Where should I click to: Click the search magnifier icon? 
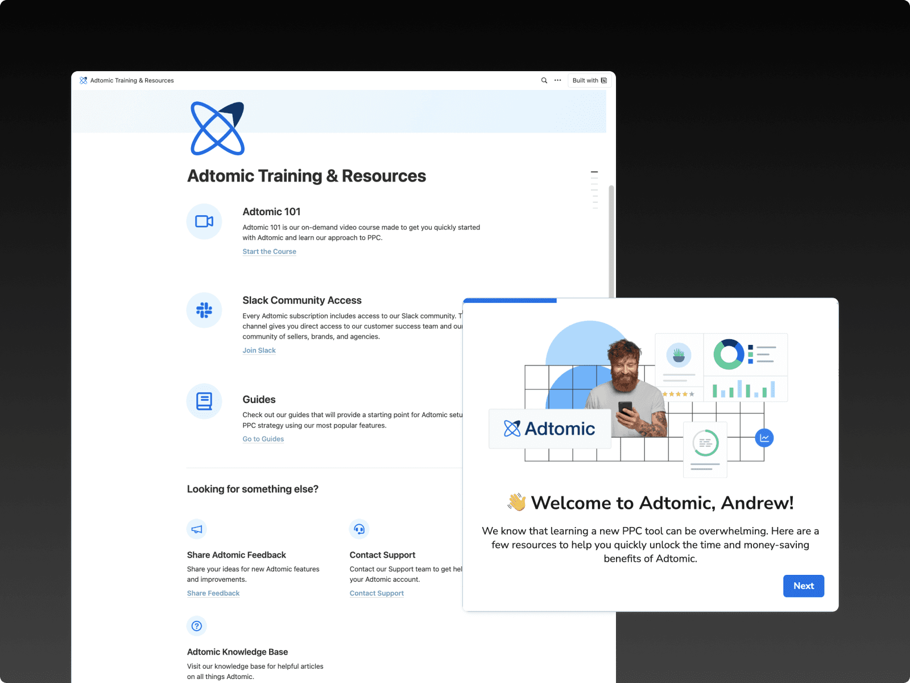[x=544, y=80]
